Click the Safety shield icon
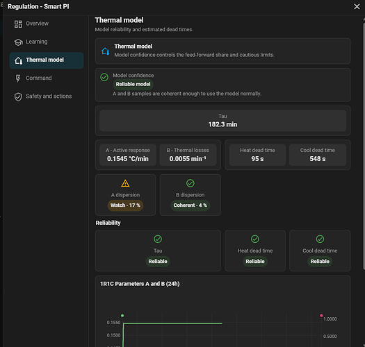Viewport: 365px width, 347px height. [x=18, y=97]
